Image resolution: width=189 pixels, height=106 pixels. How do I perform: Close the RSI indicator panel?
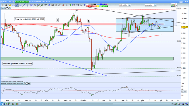coord(29,84)
